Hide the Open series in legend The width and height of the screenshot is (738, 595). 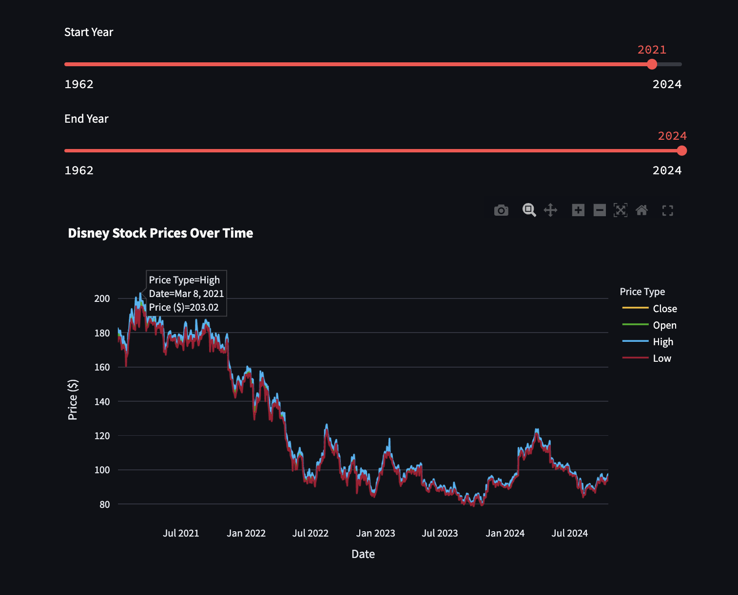click(664, 325)
